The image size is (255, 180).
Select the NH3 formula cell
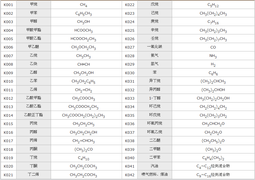coord(213,56)
